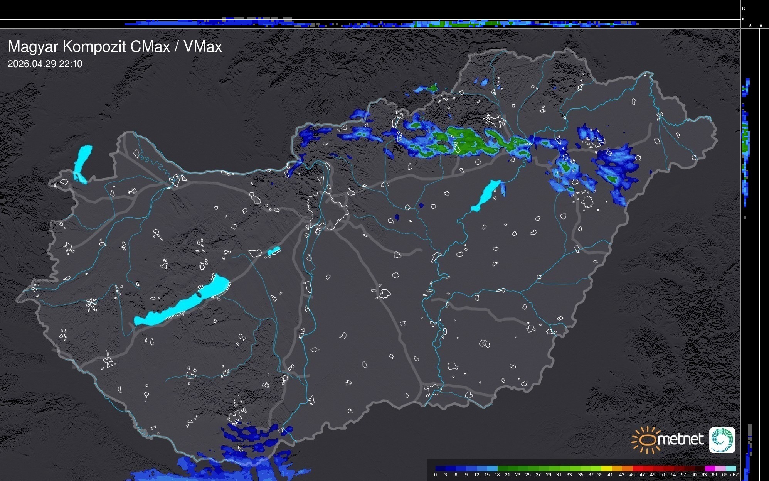Select the bright red 45 dBZ swatch
This screenshot has width=769, height=481.
coord(638,468)
